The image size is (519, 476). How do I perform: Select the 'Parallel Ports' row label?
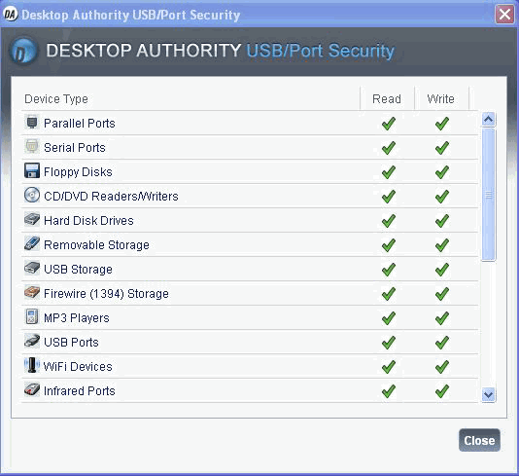point(80,124)
